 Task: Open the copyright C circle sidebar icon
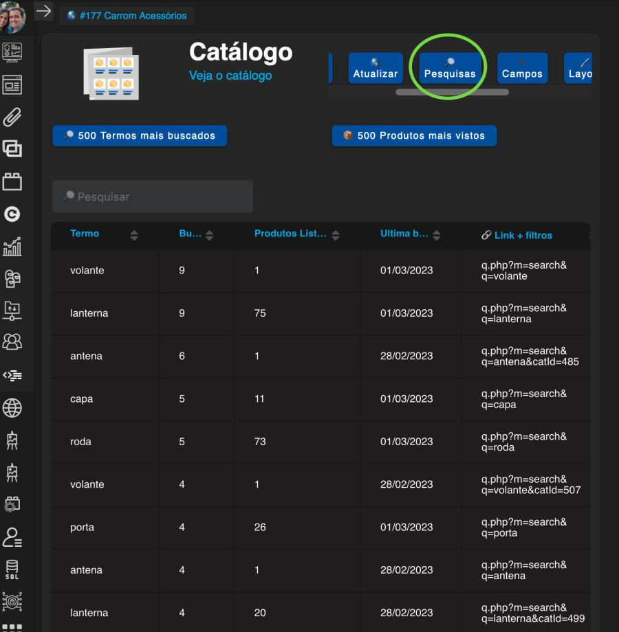12,214
